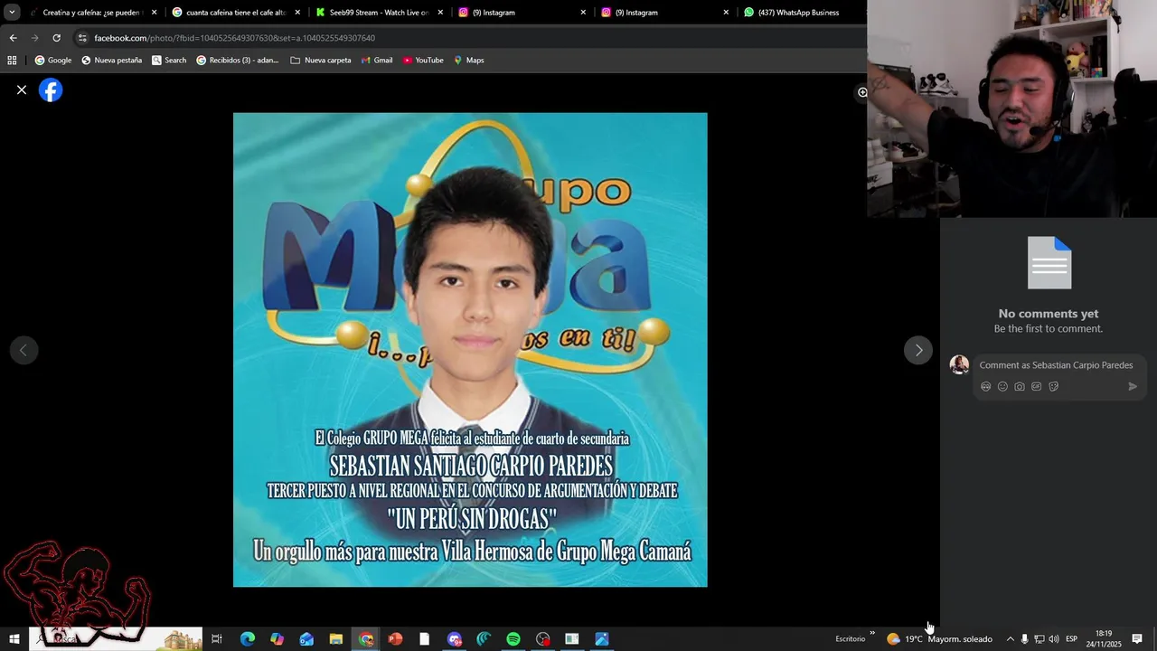1157x651 pixels.
Task: Reload the current page
Action: coord(56,38)
